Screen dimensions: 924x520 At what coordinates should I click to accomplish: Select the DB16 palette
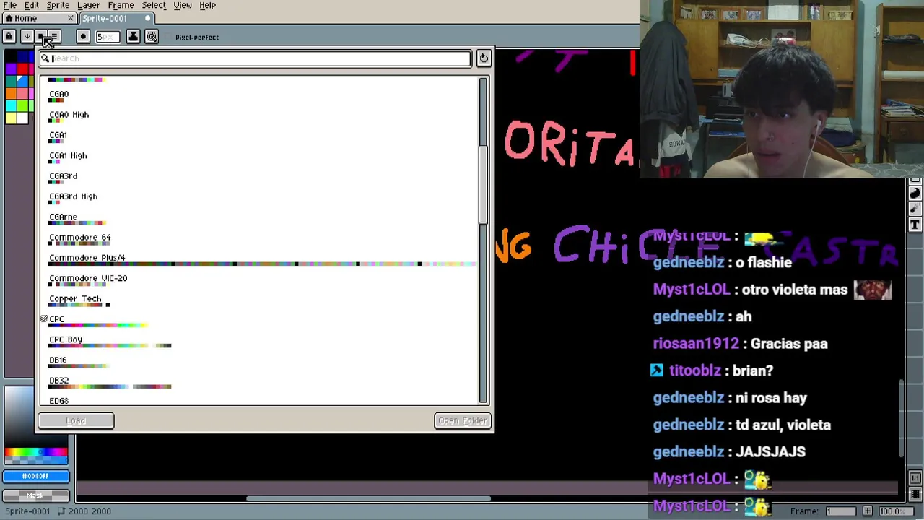click(x=260, y=362)
